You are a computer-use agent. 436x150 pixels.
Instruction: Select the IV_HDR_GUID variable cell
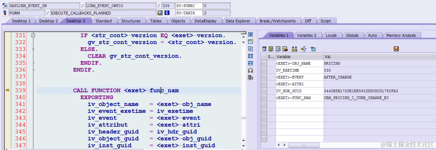coord(300,91)
